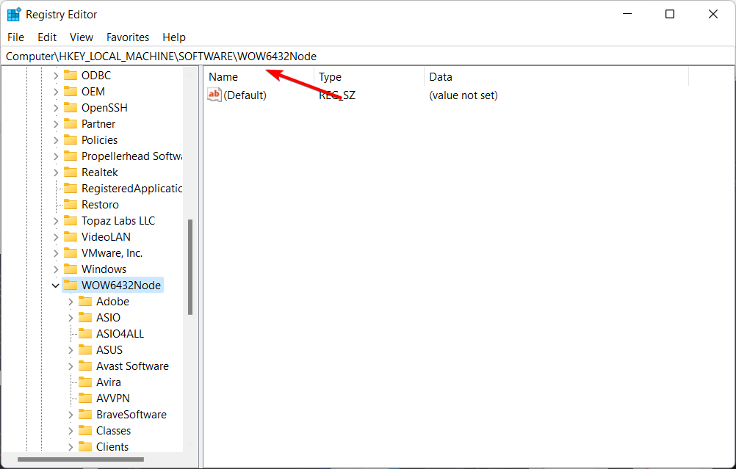The height and width of the screenshot is (469, 736).
Task: Select the Restoro folder icon
Action: click(x=71, y=205)
